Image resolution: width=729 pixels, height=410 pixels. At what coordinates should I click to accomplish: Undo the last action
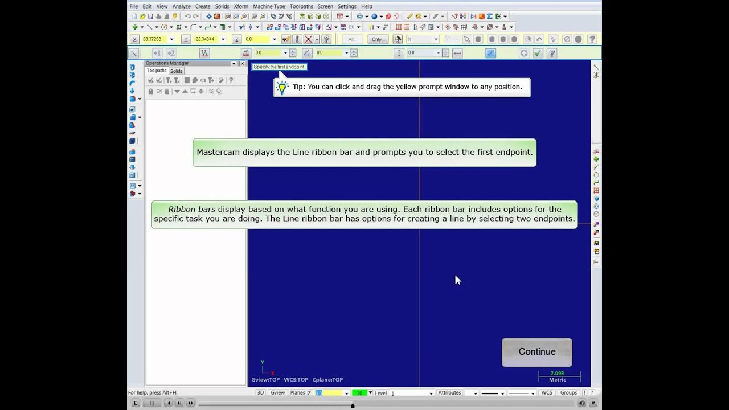coord(187,17)
